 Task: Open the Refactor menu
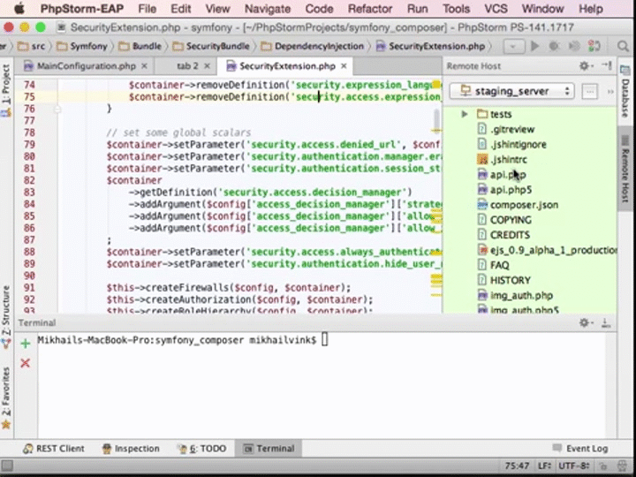point(370,9)
